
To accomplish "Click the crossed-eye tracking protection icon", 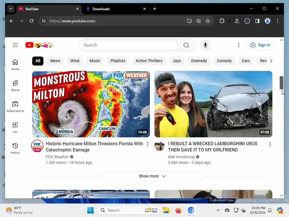I will 199,21.
